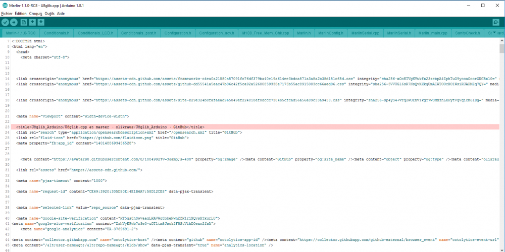Click the selected-link meta line
The height and width of the screenshot is (252, 505).
(90, 207)
